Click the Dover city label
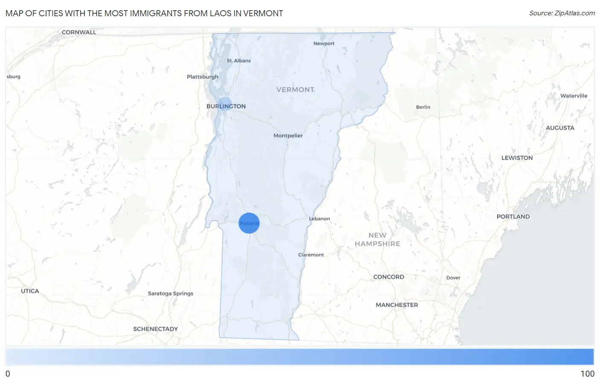This screenshot has height=383, width=600. pos(453,278)
